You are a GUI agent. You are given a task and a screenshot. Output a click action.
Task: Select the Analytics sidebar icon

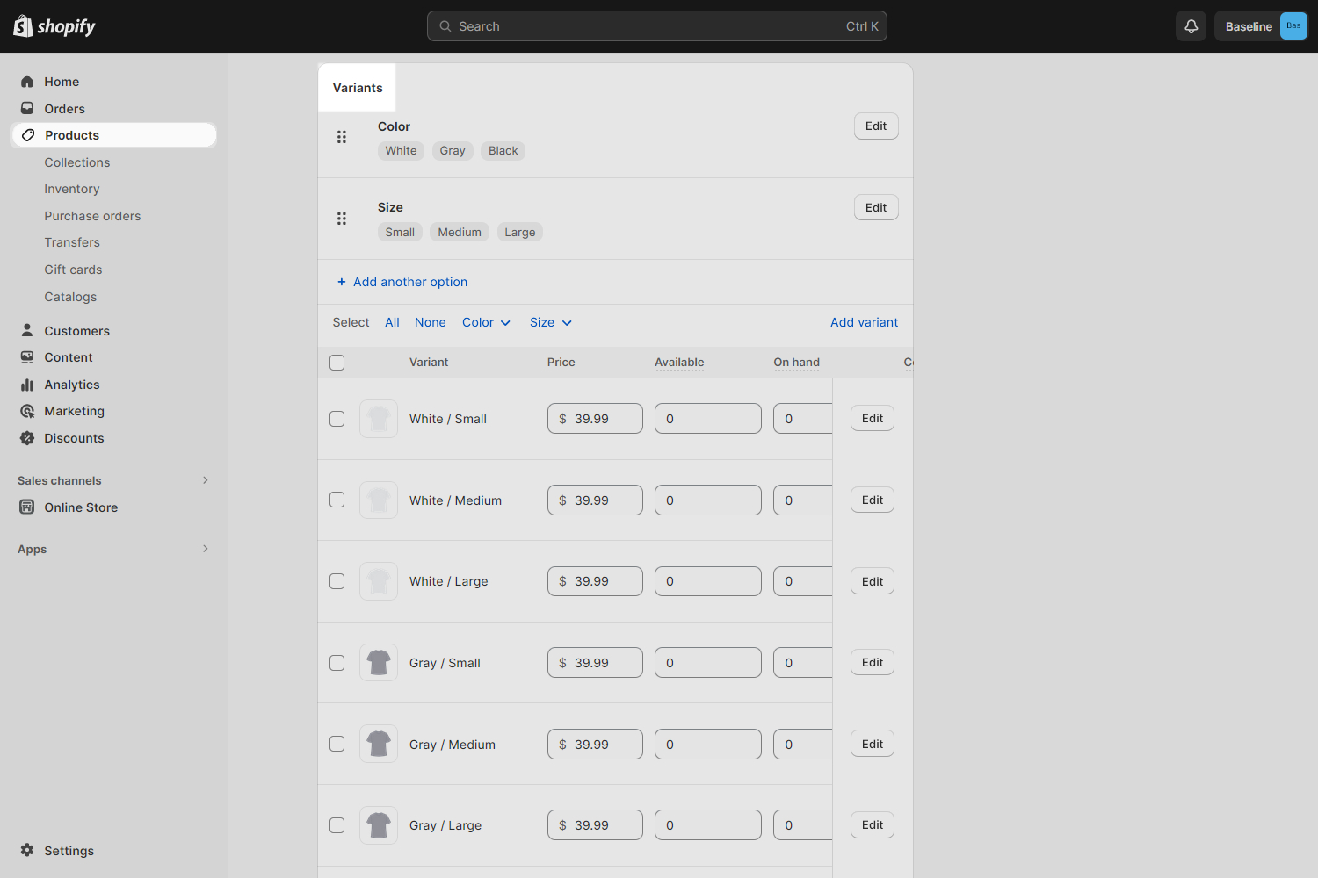[x=27, y=384]
